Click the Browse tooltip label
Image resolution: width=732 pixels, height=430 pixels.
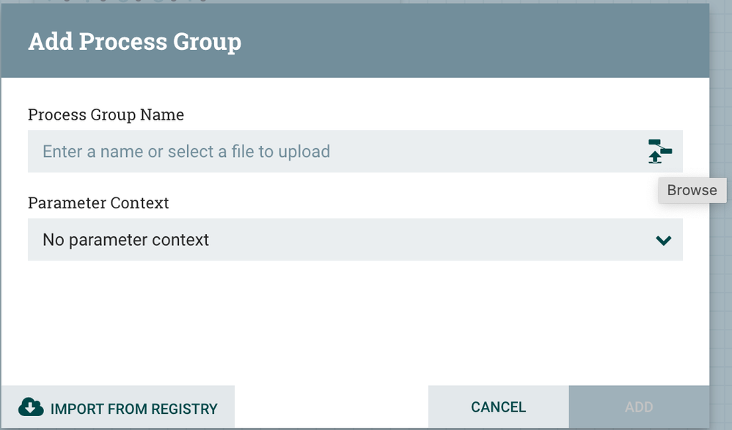pyautogui.click(x=692, y=190)
